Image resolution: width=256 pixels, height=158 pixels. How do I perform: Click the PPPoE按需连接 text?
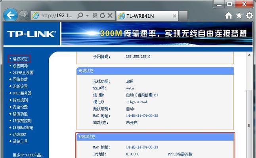180,154
